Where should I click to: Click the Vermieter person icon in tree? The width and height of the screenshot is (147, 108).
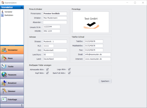click(2, 12)
